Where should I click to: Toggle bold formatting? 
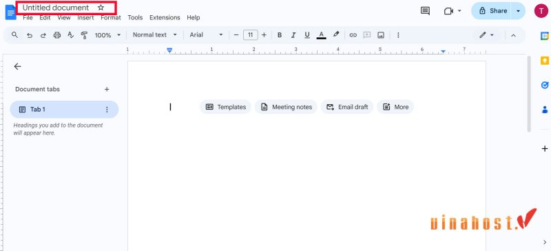coord(280,35)
